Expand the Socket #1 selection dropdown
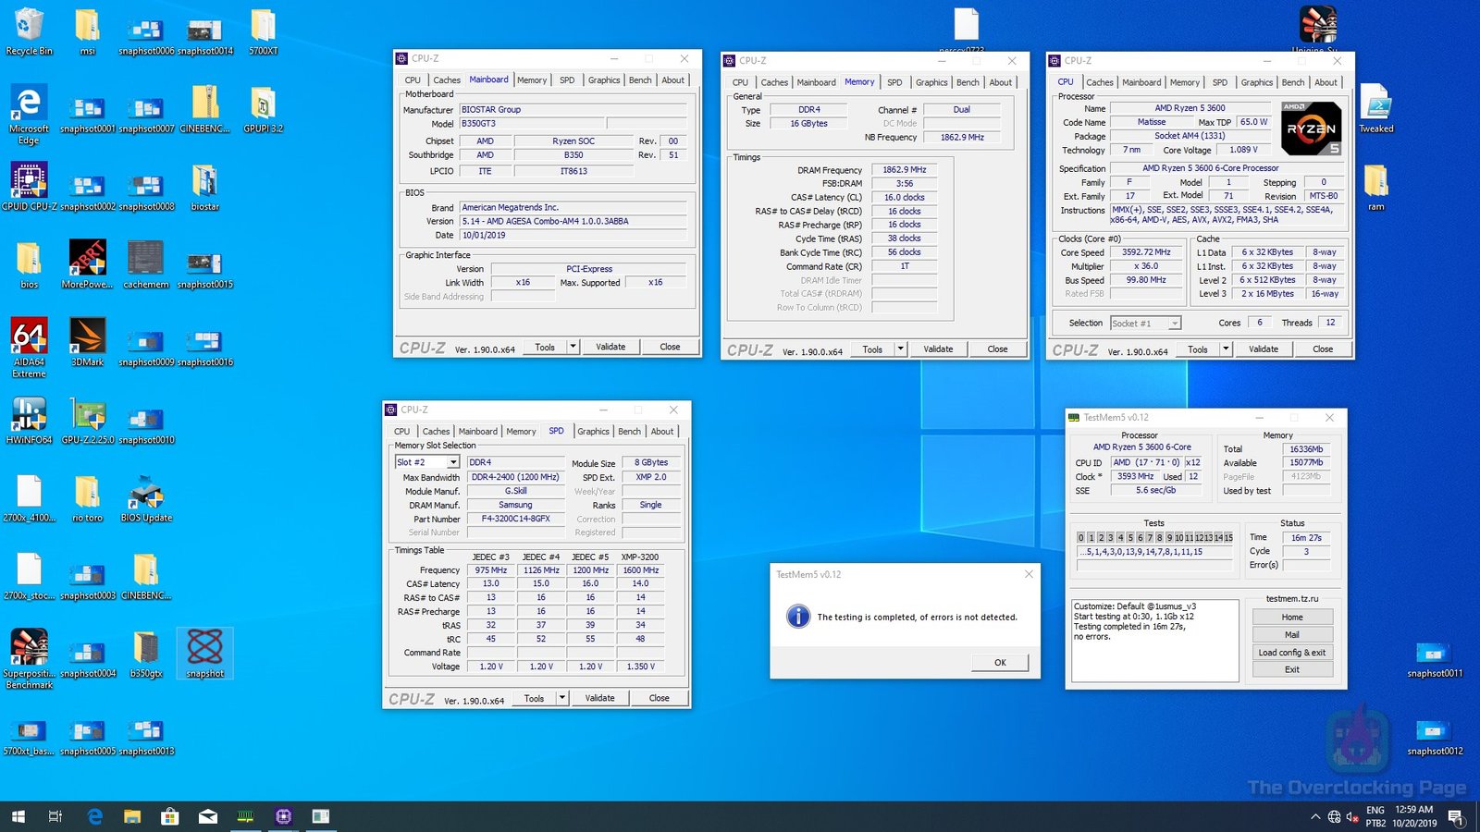The width and height of the screenshot is (1480, 832). [x=1174, y=324]
